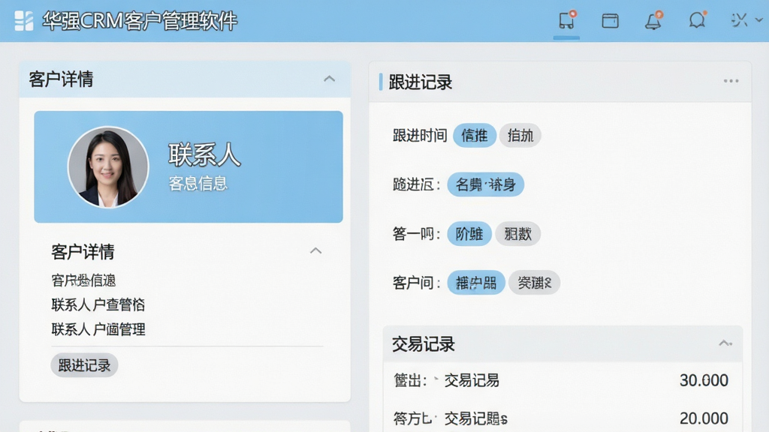
Task: Open the 跟进记录 three-dot more menu
Action: coord(731,81)
